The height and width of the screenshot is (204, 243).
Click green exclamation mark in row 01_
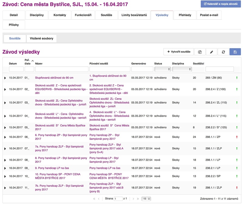(x=237, y=78)
